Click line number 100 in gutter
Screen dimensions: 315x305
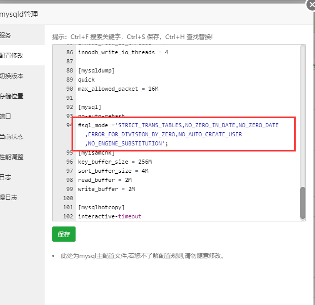pyautogui.click(x=68, y=198)
